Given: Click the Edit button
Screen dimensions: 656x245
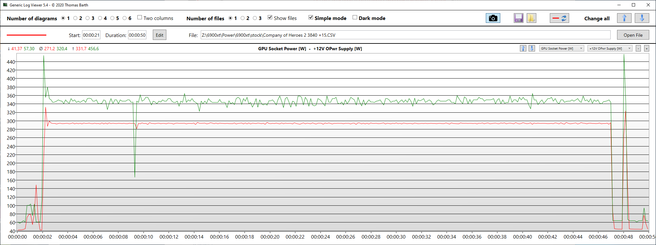Looking at the screenshot, I should tap(160, 35).
